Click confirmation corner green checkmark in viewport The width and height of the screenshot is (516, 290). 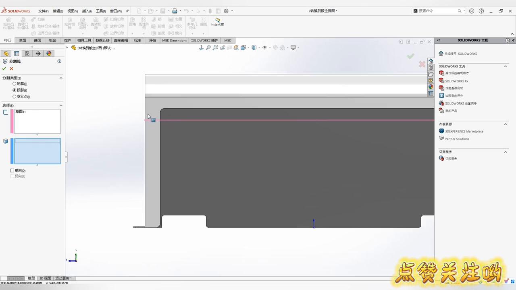410,56
